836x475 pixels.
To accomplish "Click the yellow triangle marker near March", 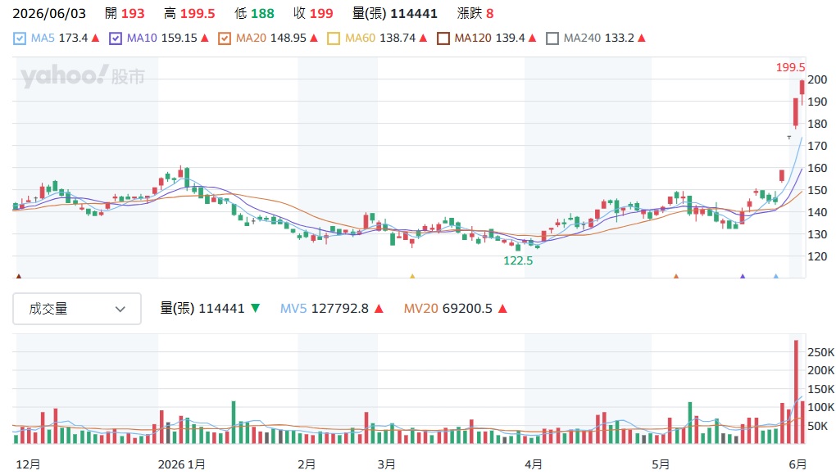I will tap(412, 276).
